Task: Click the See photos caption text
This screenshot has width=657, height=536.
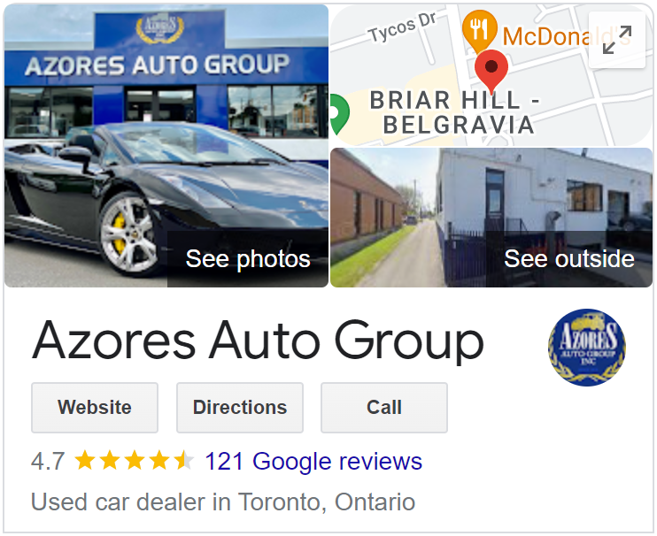Action: pos(248,258)
